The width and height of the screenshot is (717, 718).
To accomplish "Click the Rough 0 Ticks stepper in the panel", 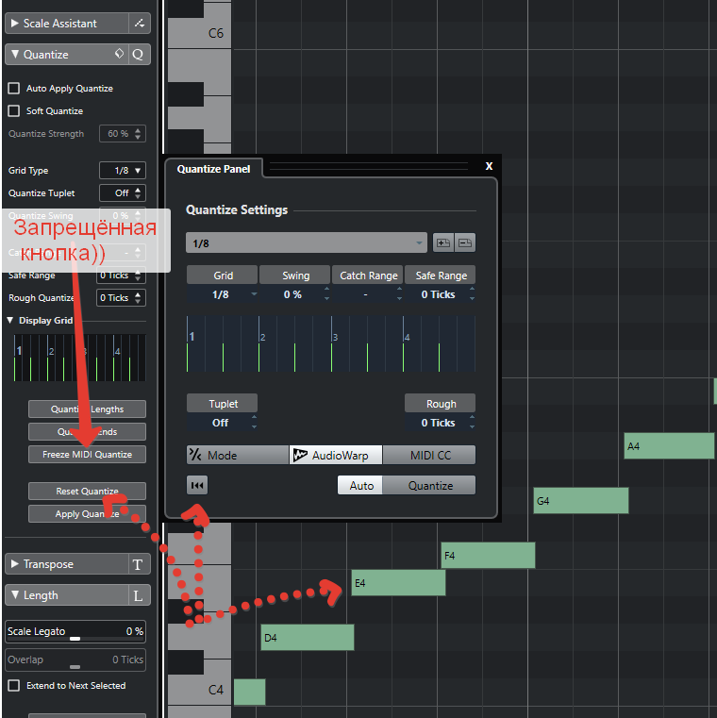I will pos(472,422).
